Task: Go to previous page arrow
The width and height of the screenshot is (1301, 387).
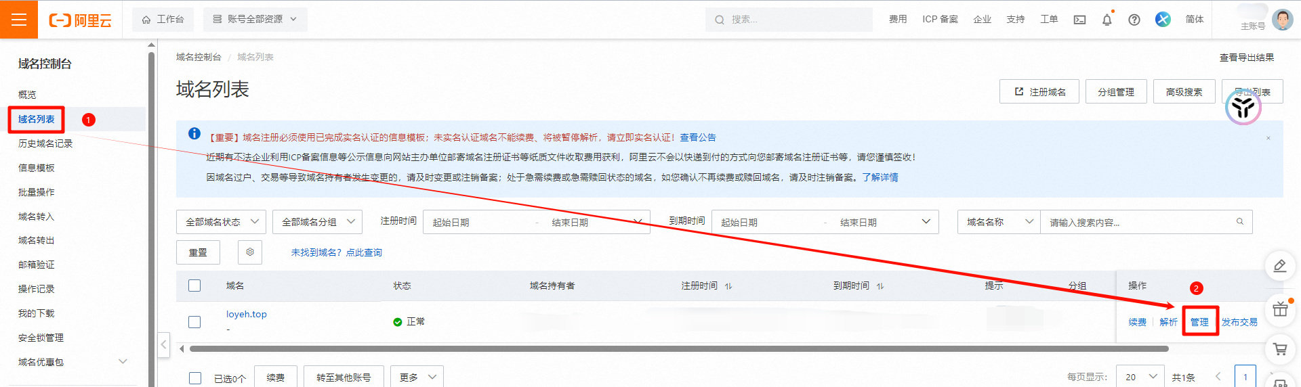Action: click(1218, 377)
